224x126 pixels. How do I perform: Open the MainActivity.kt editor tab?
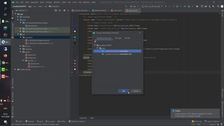[100, 10]
